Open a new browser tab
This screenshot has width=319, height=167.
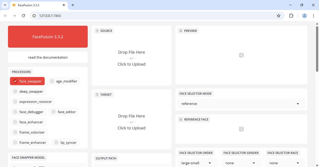point(73,5)
